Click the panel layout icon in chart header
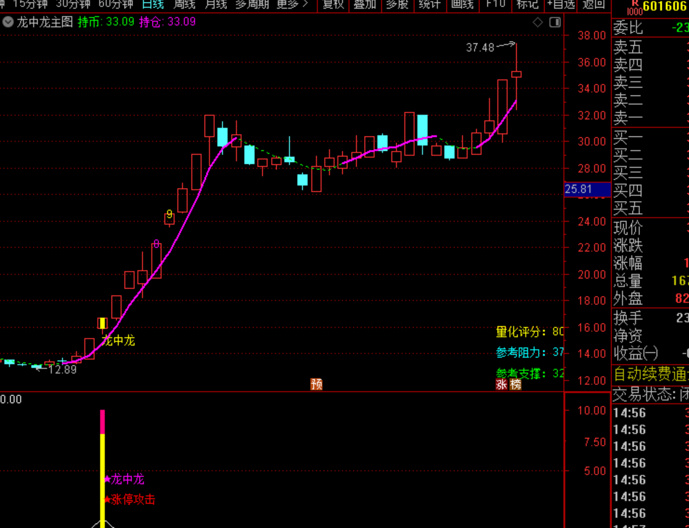The height and width of the screenshot is (528, 689). [555, 22]
